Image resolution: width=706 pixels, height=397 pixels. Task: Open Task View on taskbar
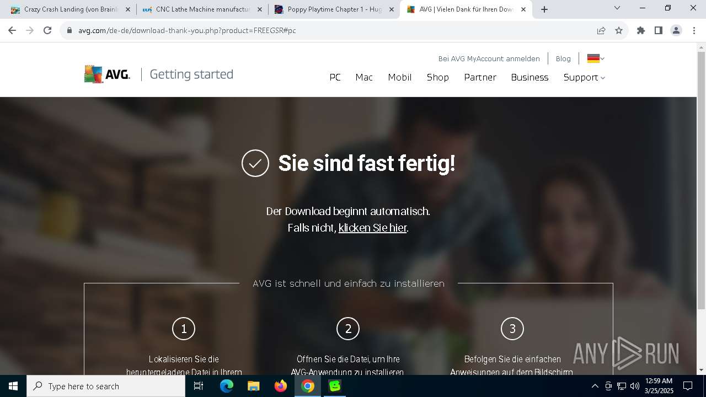199,386
